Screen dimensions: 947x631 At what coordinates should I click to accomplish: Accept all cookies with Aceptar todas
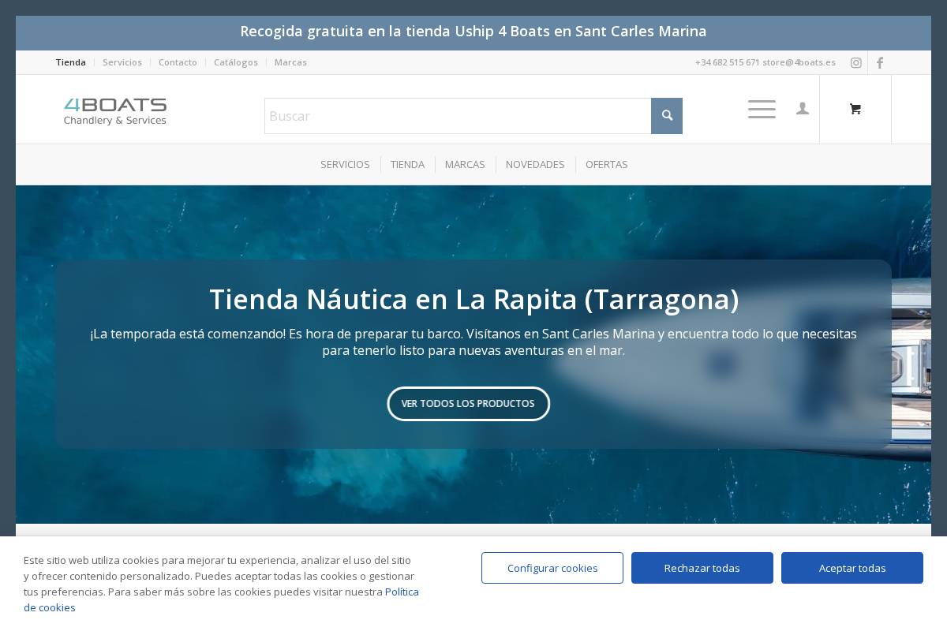[852, 568]
